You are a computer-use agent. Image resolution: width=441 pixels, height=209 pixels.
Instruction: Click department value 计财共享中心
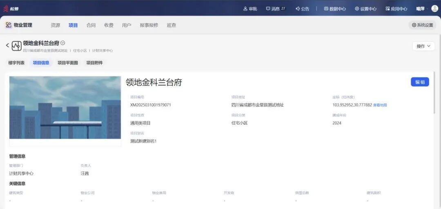tap(21, 174)
